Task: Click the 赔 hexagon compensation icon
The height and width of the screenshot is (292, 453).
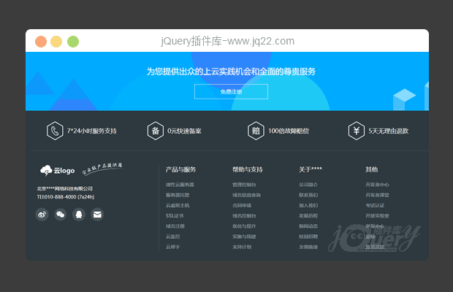Action: 256,131
